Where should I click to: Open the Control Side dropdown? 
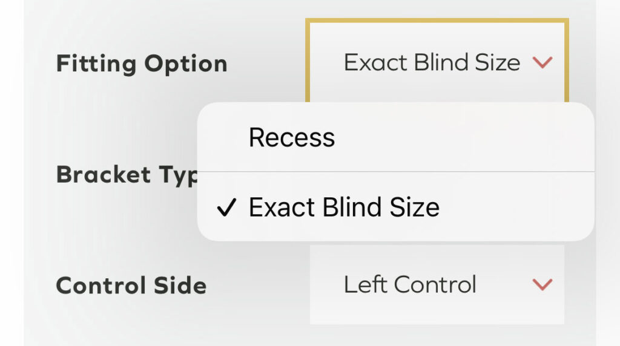click(x=437, y=284)
